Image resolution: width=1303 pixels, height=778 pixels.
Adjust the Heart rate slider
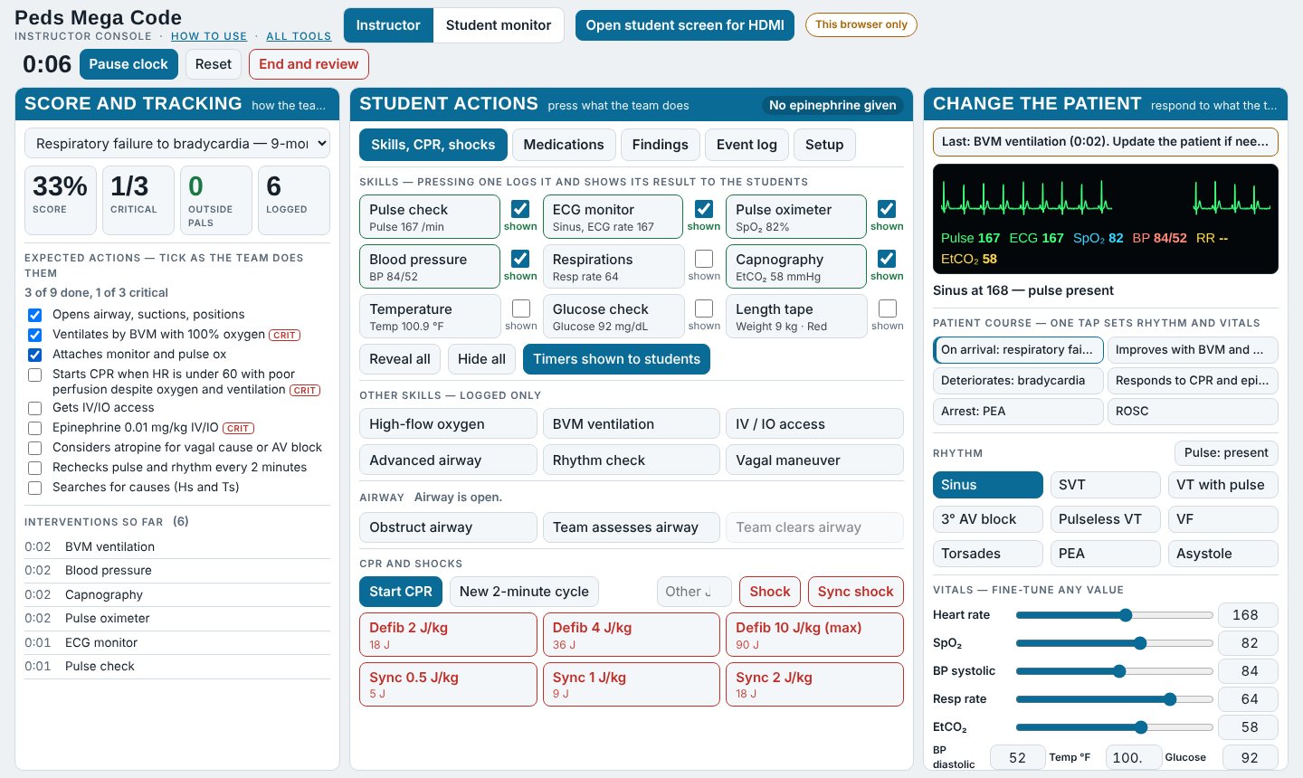point(1114,615)
